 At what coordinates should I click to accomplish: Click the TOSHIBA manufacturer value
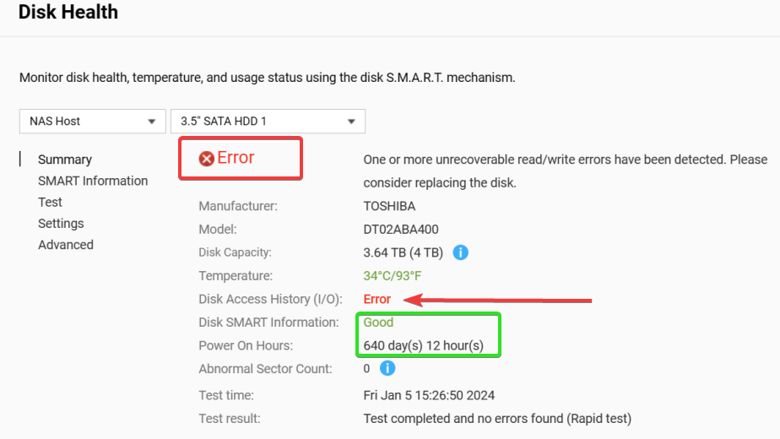coord(389,206)
